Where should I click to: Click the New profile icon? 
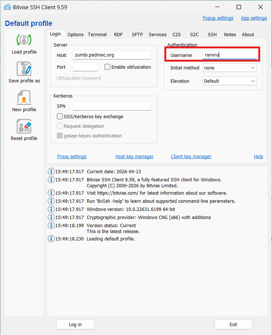pyautogui.click(x=24, y=98)
